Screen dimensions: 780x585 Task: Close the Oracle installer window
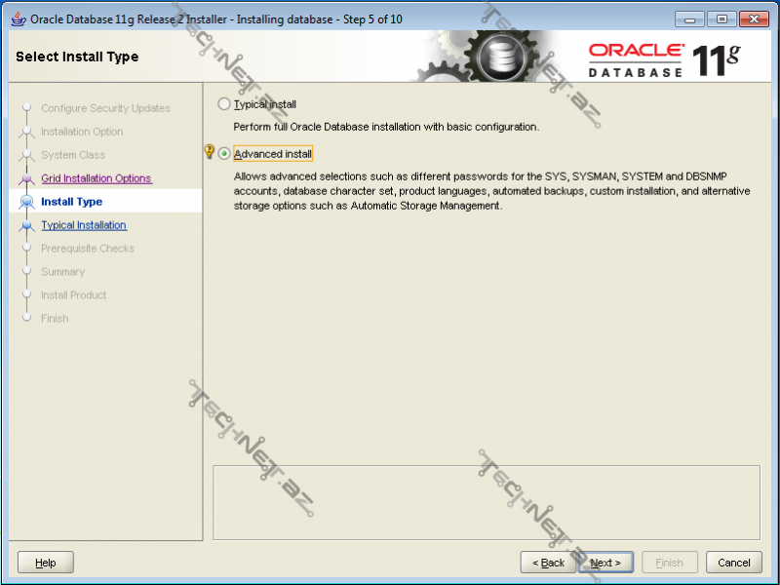tap(754, 19)
